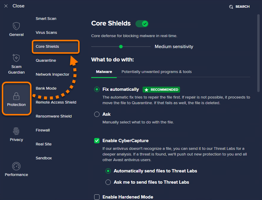
Task: Open the Privacy fingerprint icon
Action: pyautogui.click(x=16, y=131)
